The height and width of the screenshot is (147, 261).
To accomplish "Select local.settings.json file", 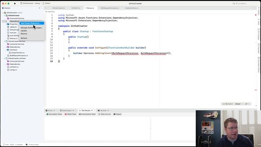I will tap(14, 36).
